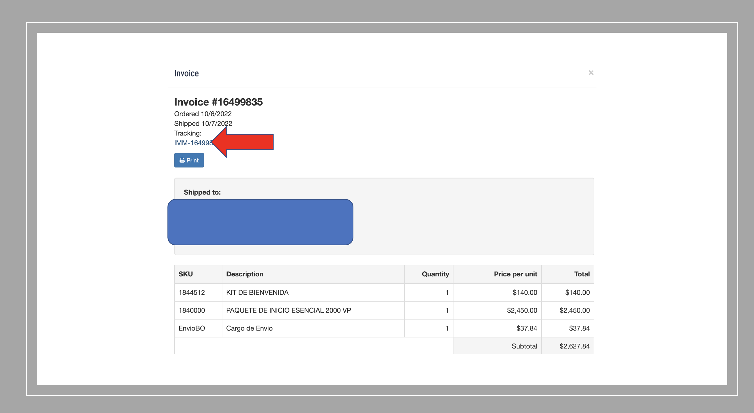Viewport: 754px width, 413px height.
Task: Click the Total column header
Action: point(582,274)
